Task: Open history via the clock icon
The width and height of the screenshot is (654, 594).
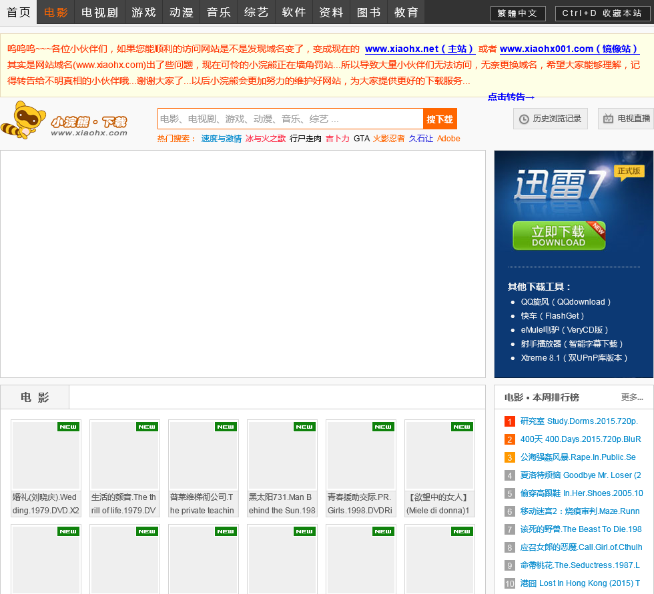Action: 524,119
